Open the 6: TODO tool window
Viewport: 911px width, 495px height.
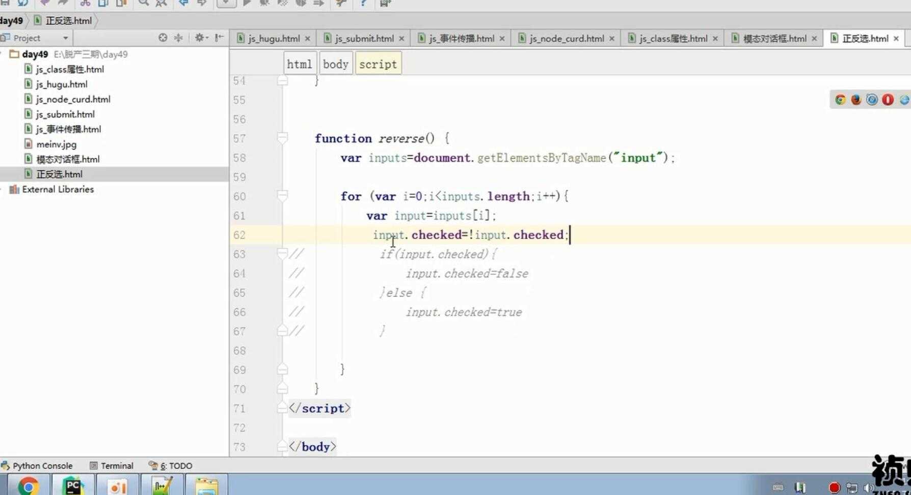tap(170, 465)
